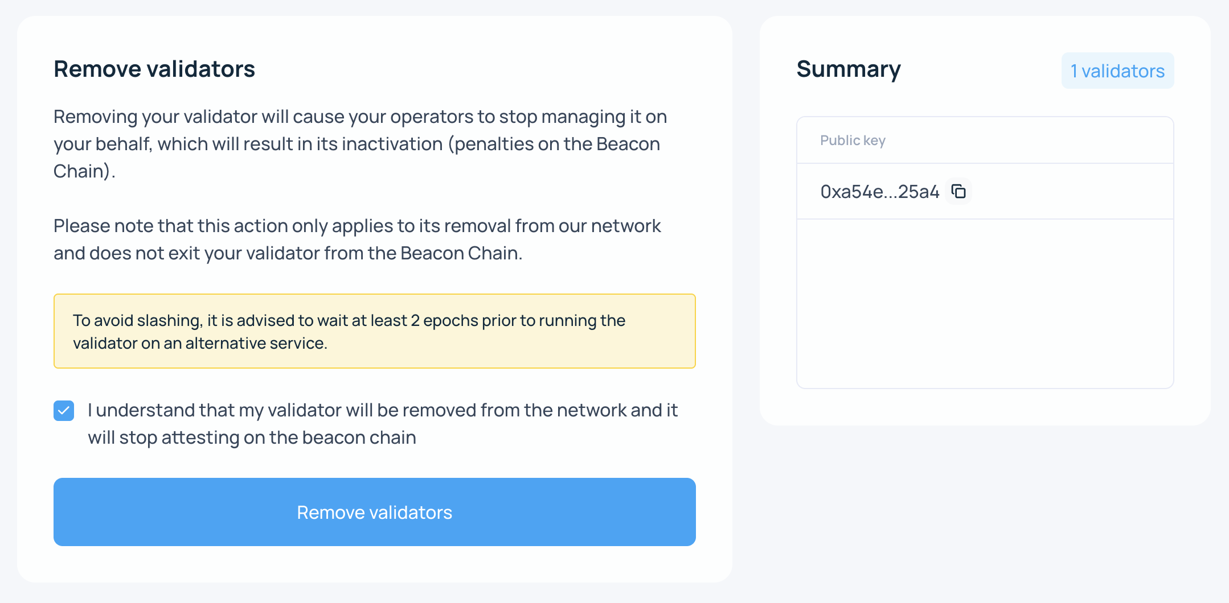
Task: Select the 'Public key' column header
Action: click(x=852, y=140)
